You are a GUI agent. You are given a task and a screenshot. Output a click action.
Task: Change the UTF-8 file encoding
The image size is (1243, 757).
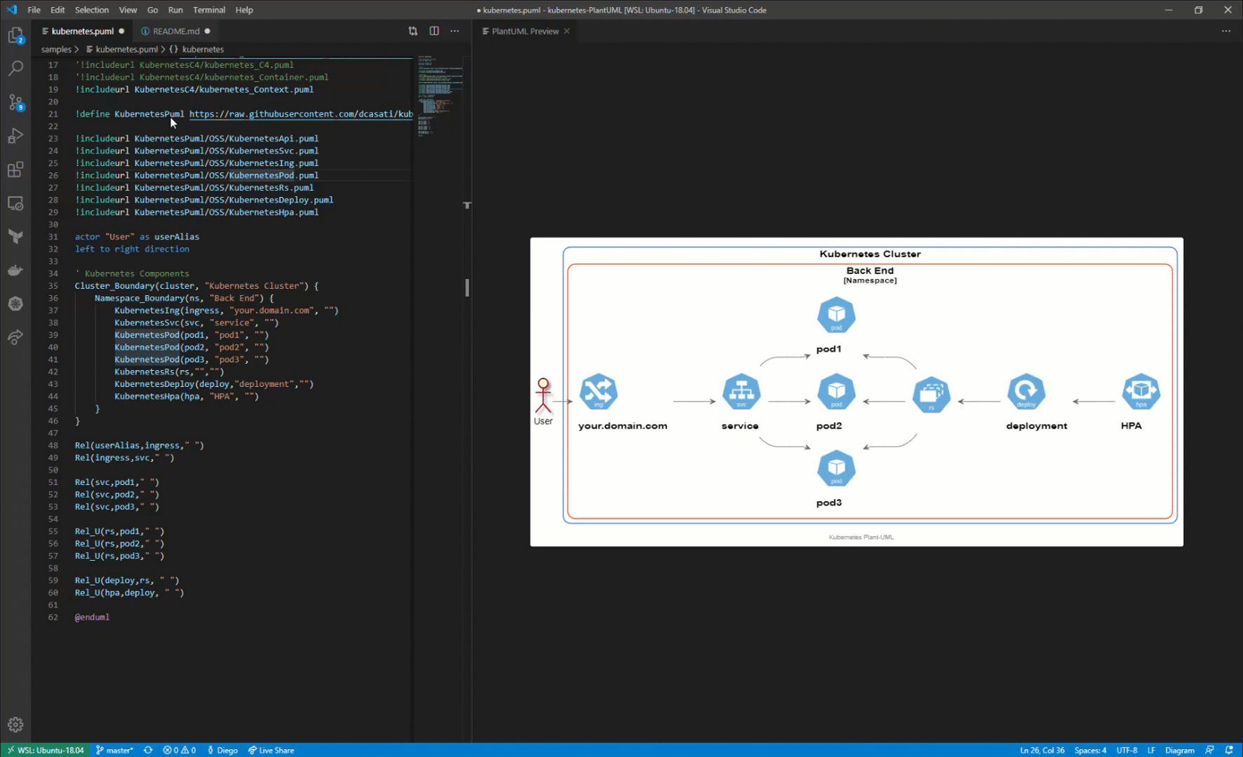[x=1127, y=750]
